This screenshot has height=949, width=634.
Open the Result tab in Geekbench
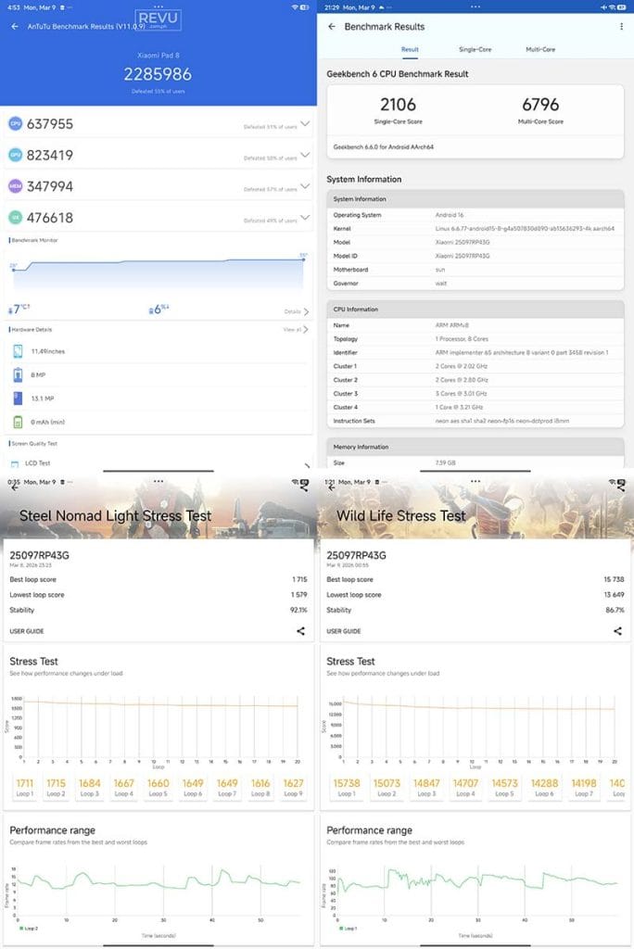[410, 50]
